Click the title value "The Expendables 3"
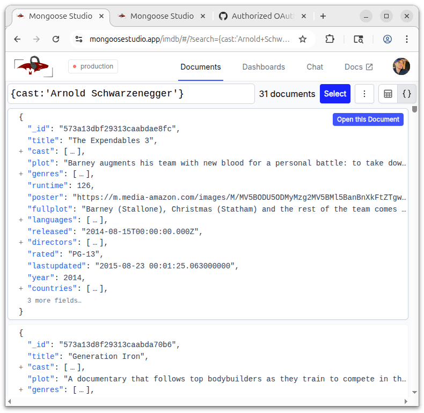This screenshot has width=424, height=413. 111,141
